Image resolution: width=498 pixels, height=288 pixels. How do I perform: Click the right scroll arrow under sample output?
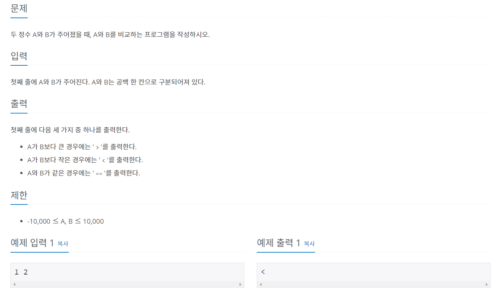487,285
